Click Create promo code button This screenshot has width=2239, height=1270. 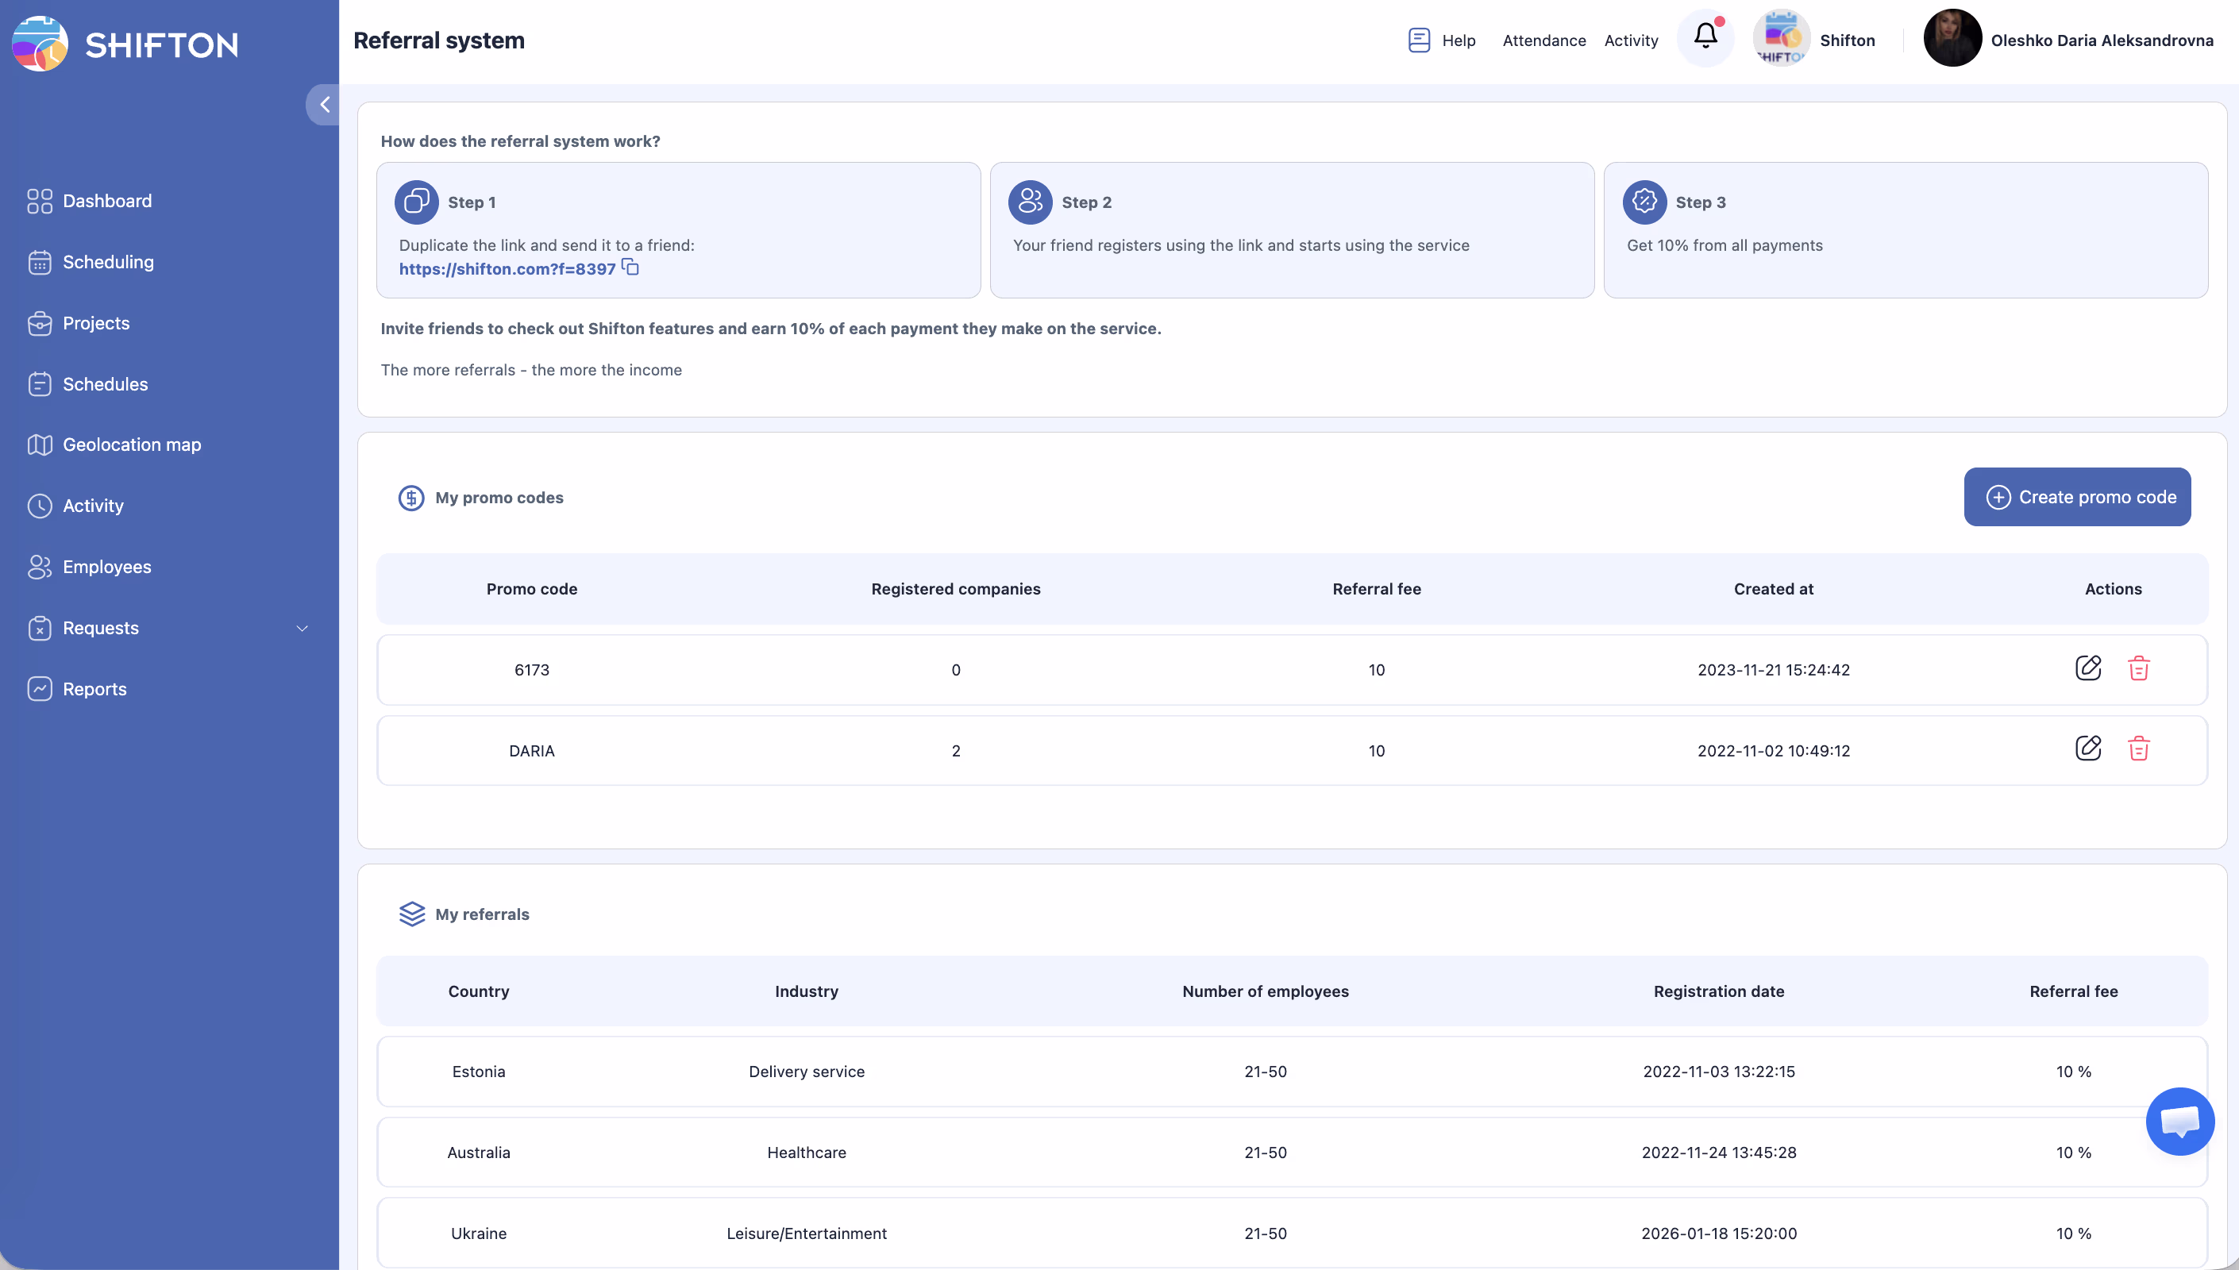2076,497
